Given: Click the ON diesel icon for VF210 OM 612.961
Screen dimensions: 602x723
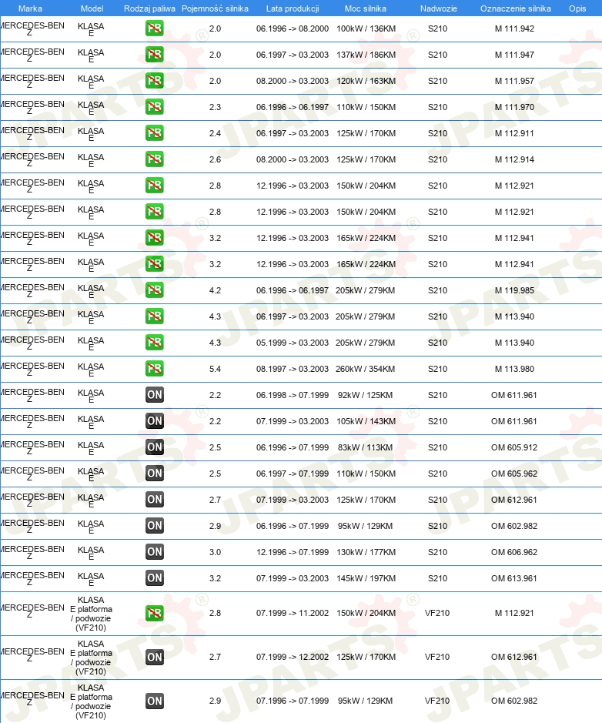Looking at the screenshot, I should click(155, 657).
